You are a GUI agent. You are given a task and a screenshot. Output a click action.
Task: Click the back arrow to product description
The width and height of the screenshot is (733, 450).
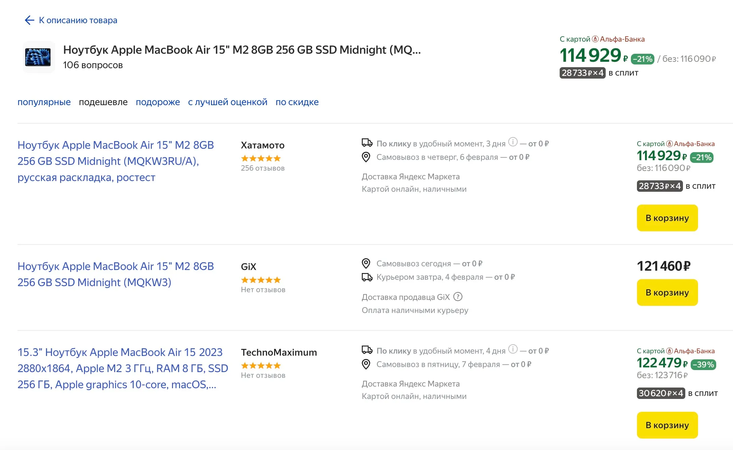click(x=30, y=20)
